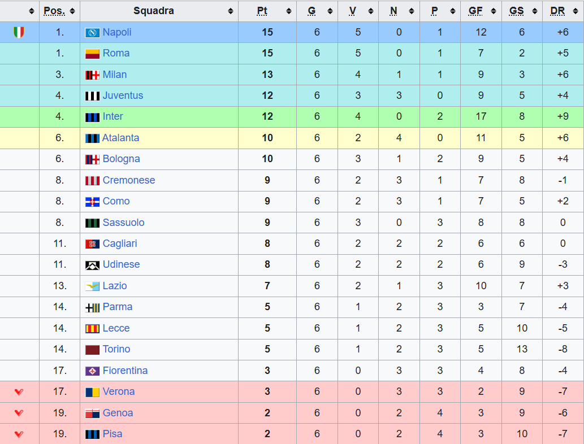Viewport: 584px width, 444px height.
Task: Click the GS column header label
Action: pos(516,11)
